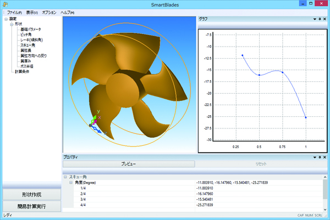Click the 4/4 value field -25.271839
Image resolution: width=330 pixels, height=220 pixels.
click(x=258, y=205)
